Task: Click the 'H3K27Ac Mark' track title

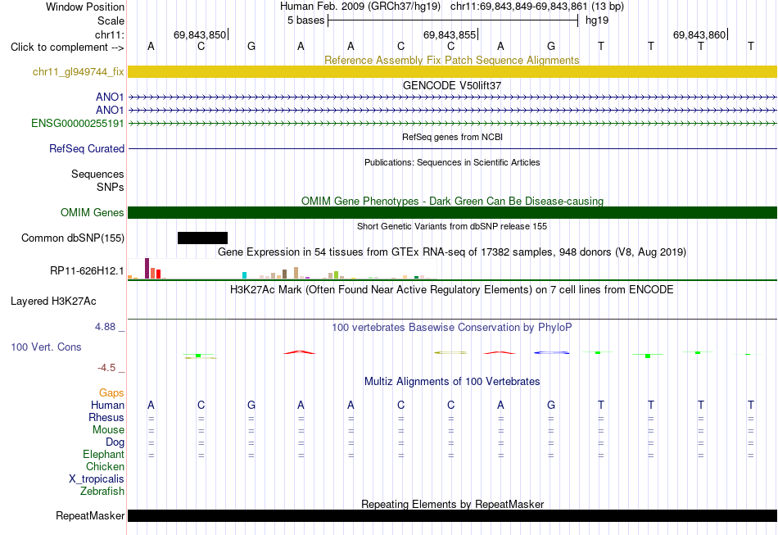Action: click(x=452, y=289)
